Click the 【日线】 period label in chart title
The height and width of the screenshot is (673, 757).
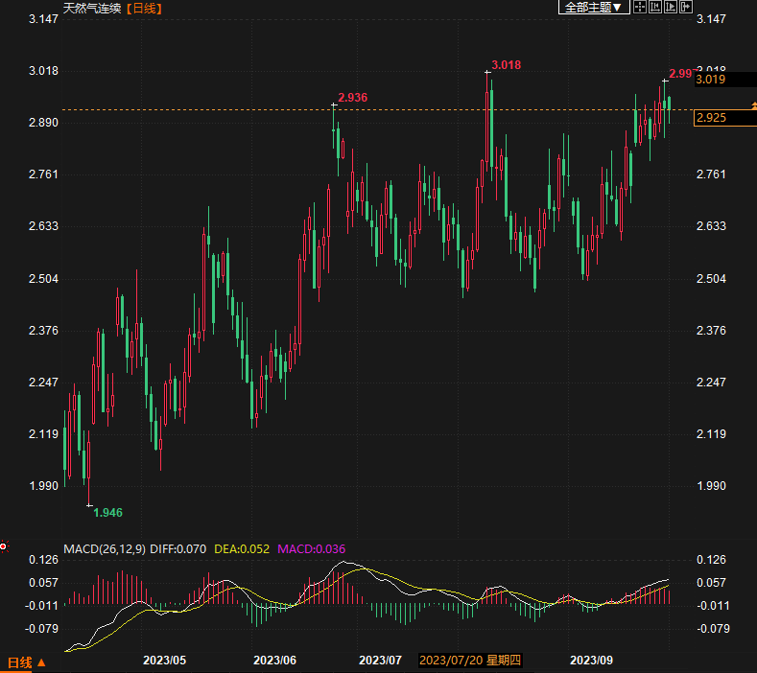[143, 8]
